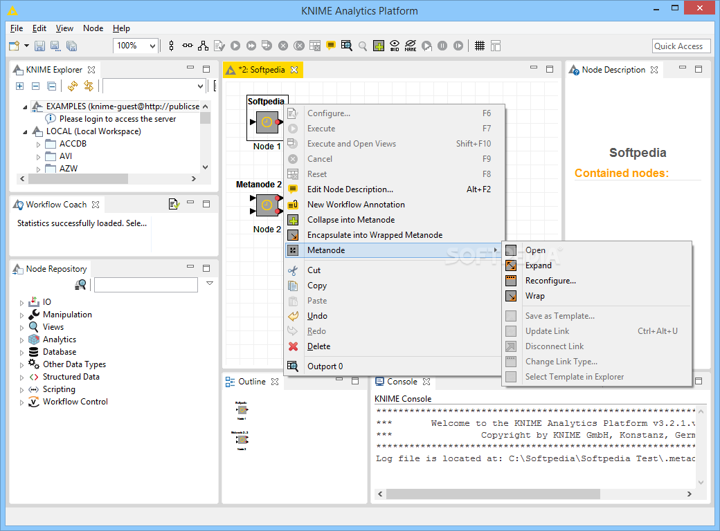Click the synchronize with editor arrows icon
This screenshot has height=531, width=720.
[88, 86]
